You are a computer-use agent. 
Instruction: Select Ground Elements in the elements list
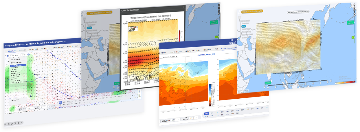[15, 59]
